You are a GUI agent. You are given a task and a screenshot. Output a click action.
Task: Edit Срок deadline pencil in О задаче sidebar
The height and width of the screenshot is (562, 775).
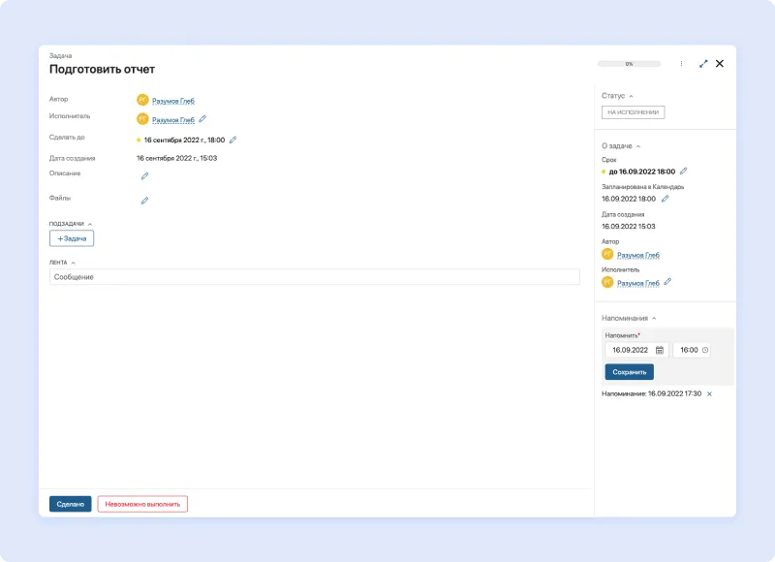[x=683, y=171]
